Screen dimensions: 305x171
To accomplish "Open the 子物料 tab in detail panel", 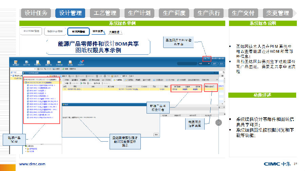I will (x=67, y=80).
